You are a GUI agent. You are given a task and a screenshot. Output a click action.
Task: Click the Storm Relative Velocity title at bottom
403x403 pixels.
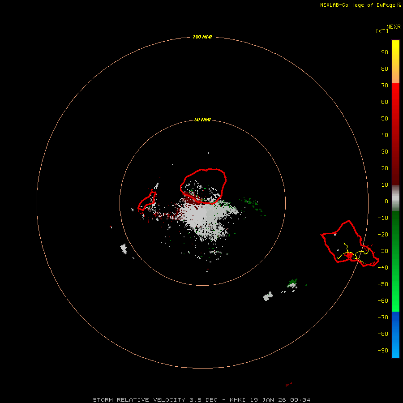click(201, 400)
